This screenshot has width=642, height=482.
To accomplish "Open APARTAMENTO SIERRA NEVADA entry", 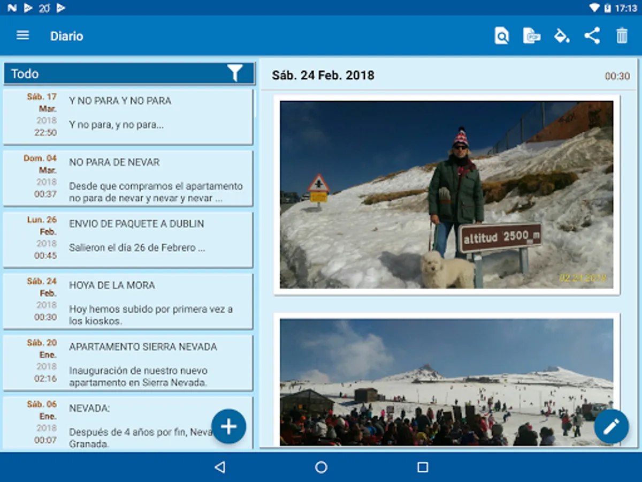I will point(128,363).
